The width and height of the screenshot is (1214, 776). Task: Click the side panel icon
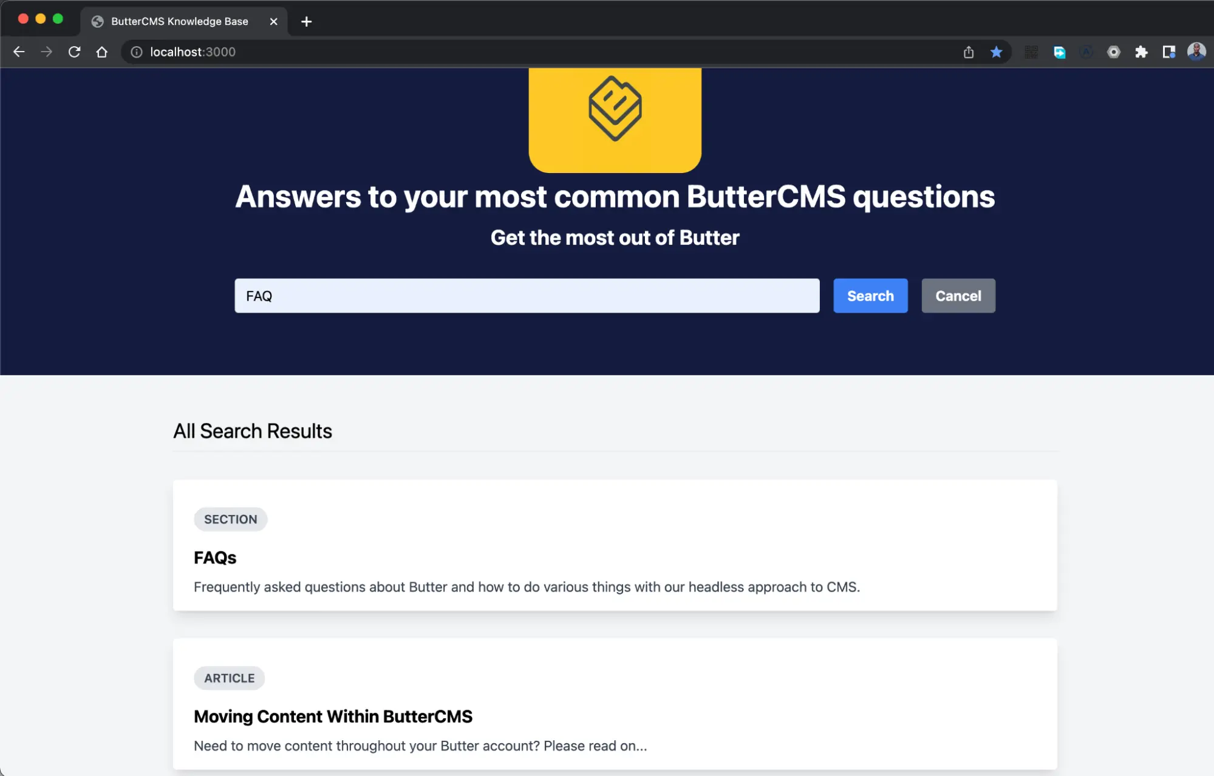click(x=1168, y=52)
